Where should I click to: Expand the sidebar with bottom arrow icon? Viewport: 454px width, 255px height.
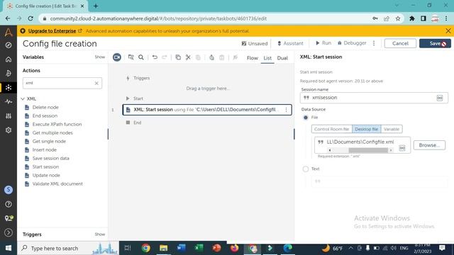point(9,232)
